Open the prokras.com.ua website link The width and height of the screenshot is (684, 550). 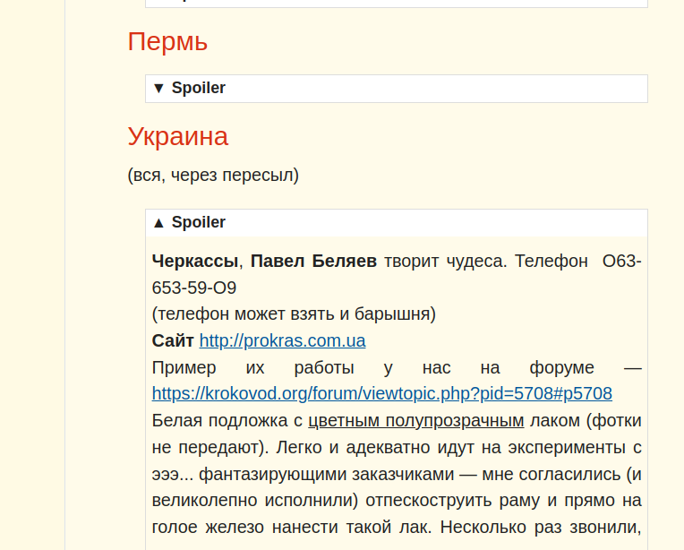[x=282, y=341]
